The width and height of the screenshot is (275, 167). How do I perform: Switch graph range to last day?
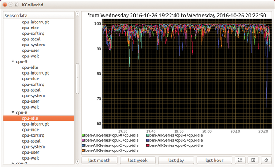pos(176,160)
